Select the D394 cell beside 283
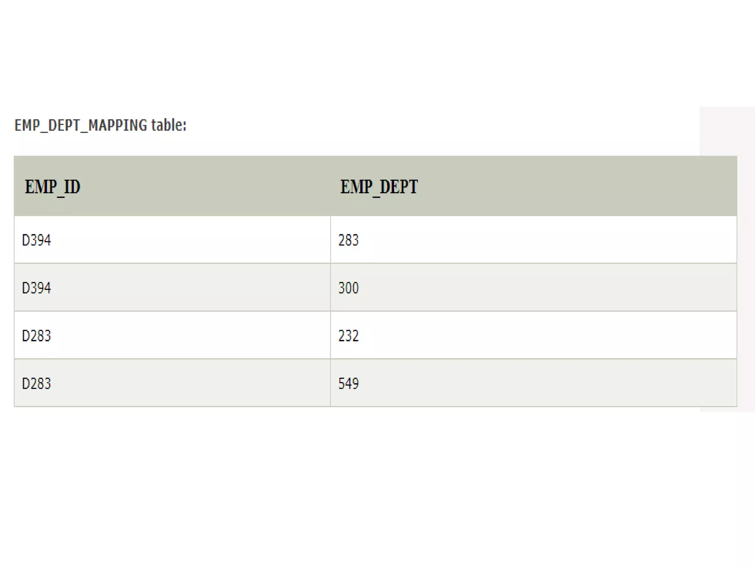Screen dimensions: 755x566 [36, 240]
